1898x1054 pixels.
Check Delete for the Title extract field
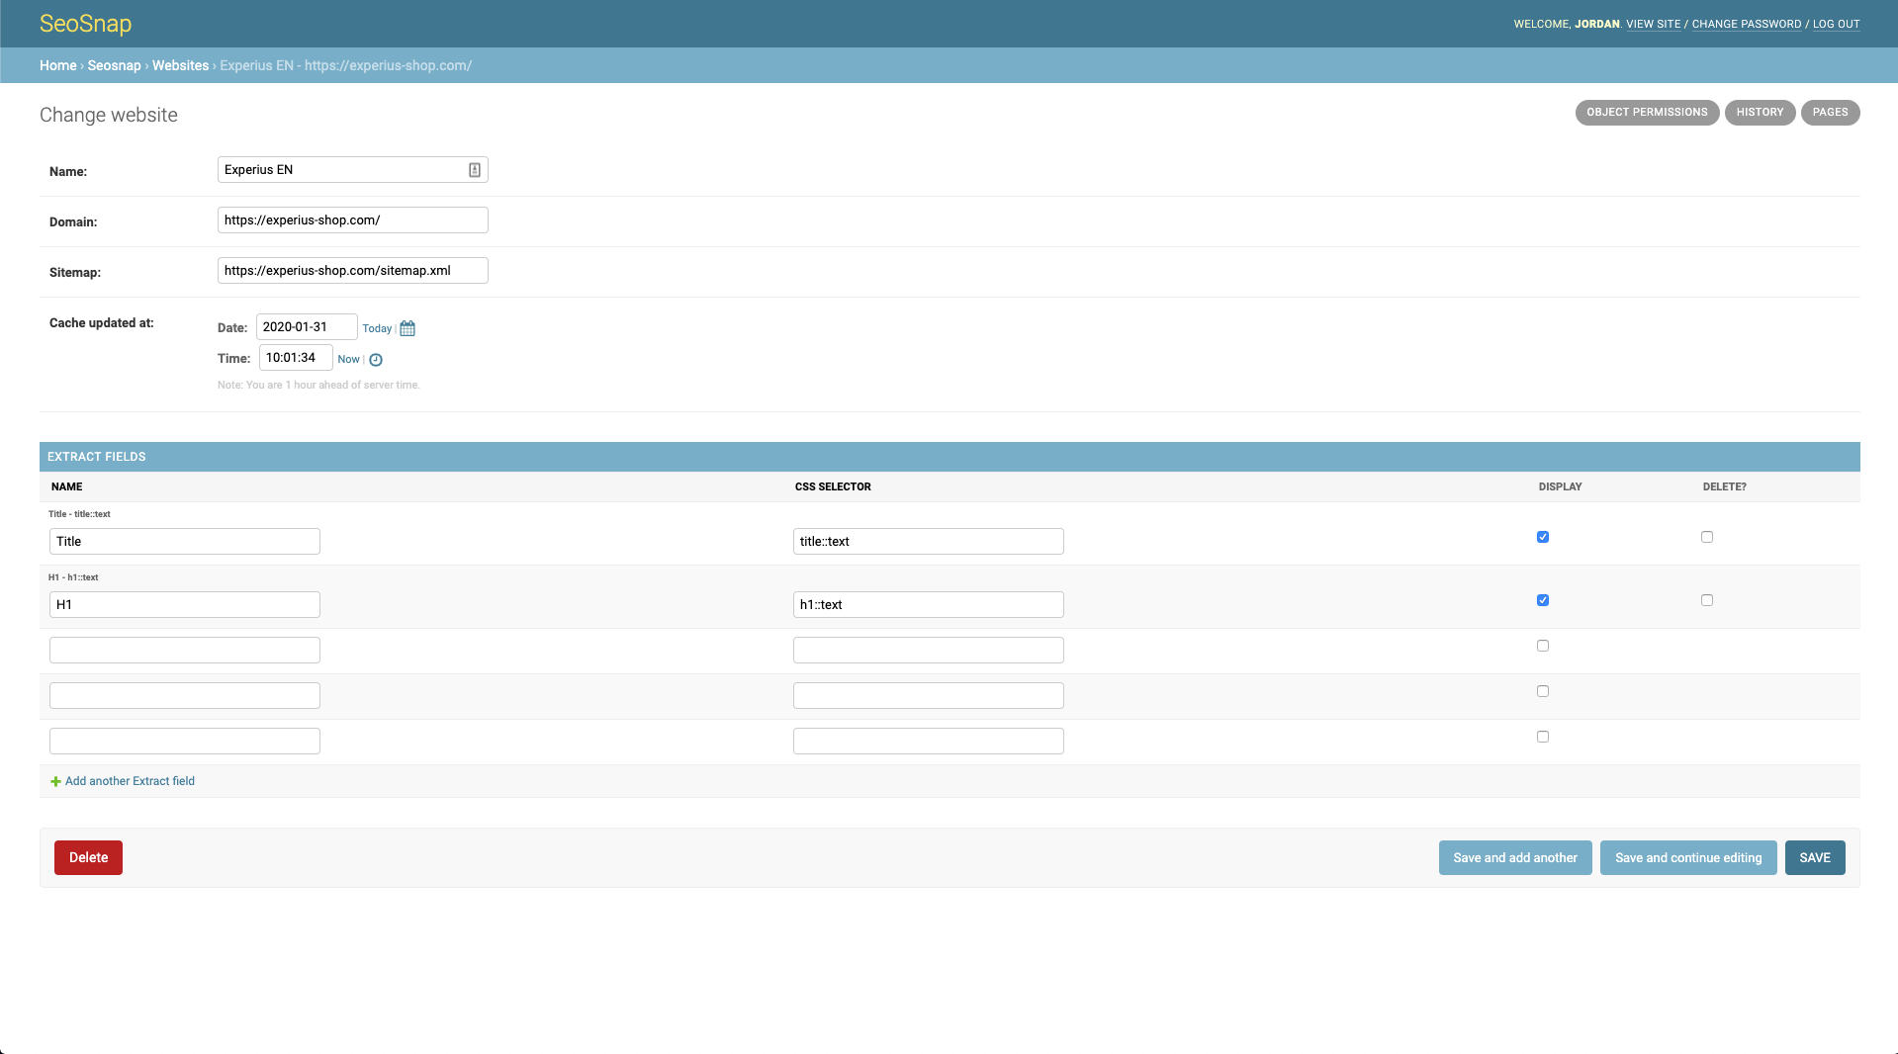point(1707,537)
